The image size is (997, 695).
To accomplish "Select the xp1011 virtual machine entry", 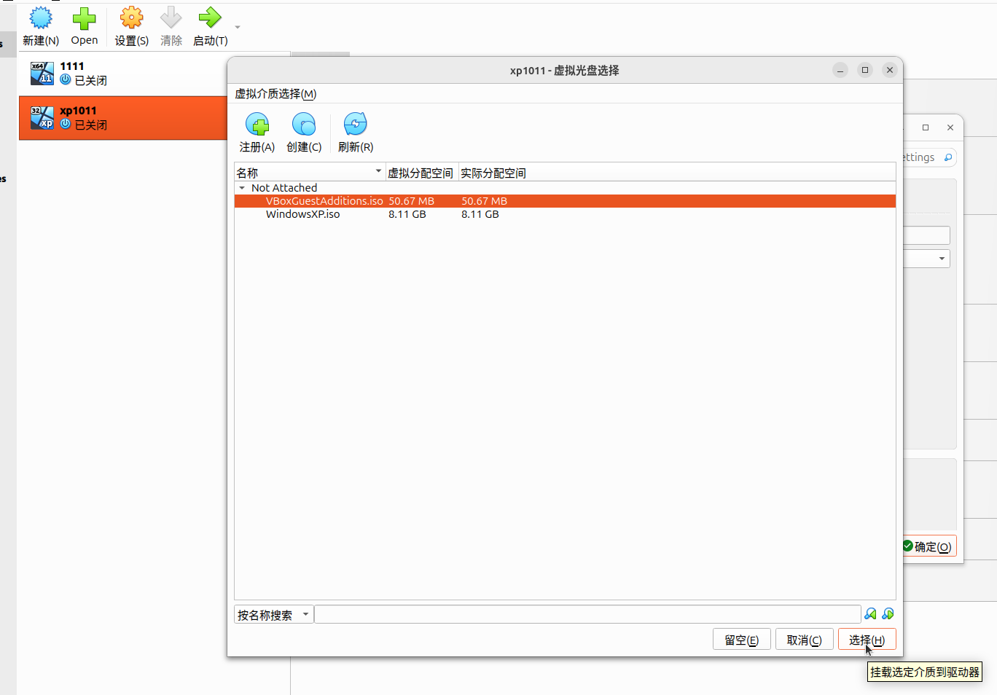I will pos(122,118).
